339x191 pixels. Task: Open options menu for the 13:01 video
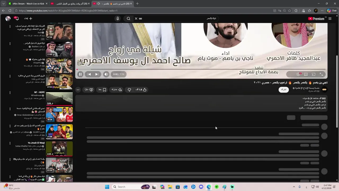tap(10, 60)
